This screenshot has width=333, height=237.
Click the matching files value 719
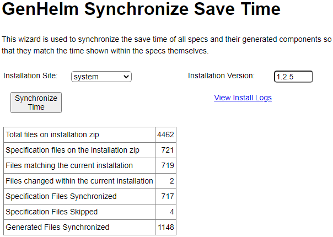(x=168, y=165)
